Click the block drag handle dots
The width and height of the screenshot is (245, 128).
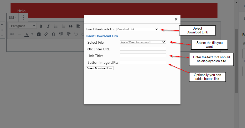2,30
